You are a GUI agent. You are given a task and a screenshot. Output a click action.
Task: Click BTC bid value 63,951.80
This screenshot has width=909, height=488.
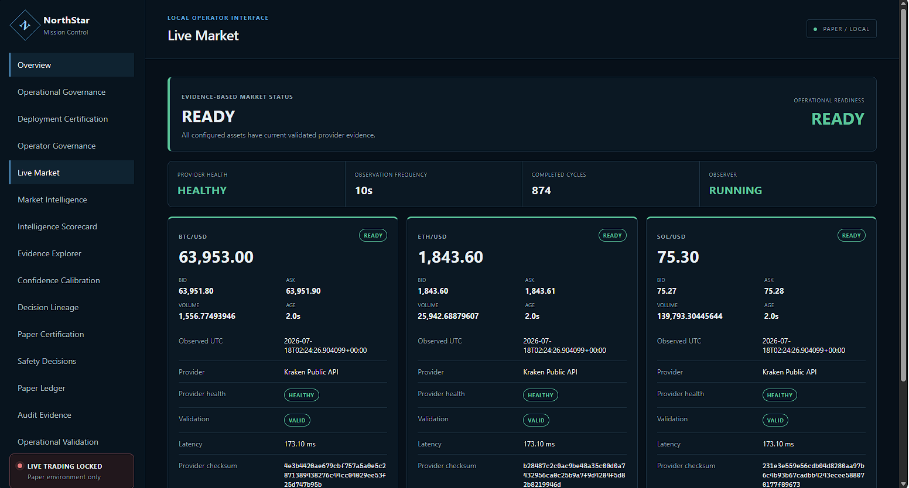point(196,291)
